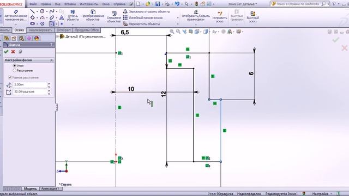Open the Справка menu
Image resolution: width=349 pixels, height=196 pixels.
click(119, 4)
